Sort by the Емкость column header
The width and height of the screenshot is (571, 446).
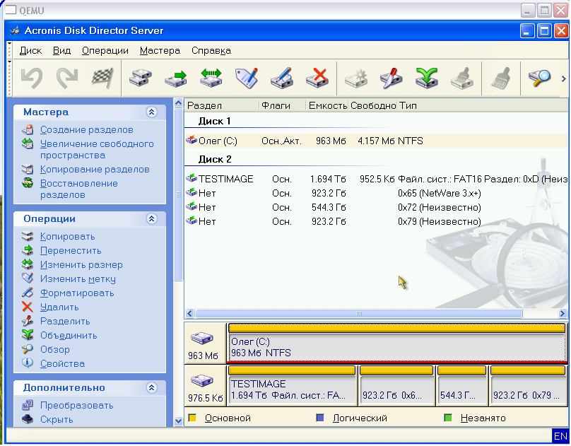[327, 105]
